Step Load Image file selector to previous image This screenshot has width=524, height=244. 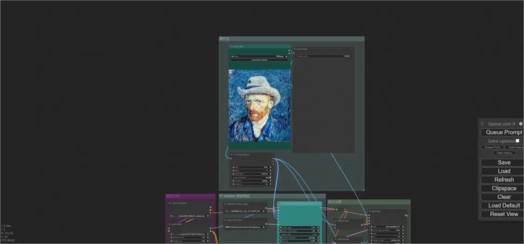[x=232, y=56]
